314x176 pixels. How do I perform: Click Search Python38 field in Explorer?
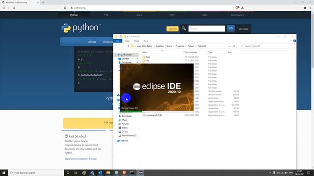tap(267, 46)
